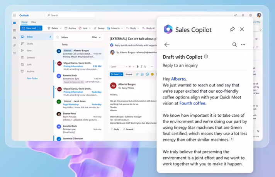Close the Sales Copilot pane

pos(242,29)
